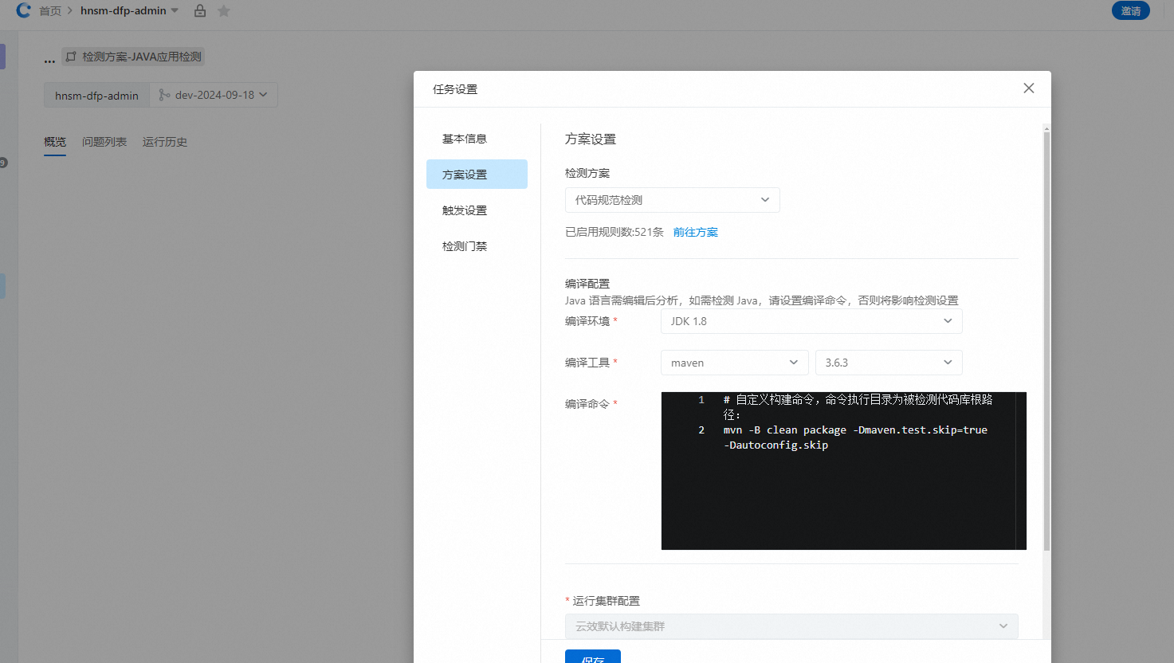Viewport: 1174px width, 663px height.
Task: Click the 运行集群配置 label
Action: [606, 601]
